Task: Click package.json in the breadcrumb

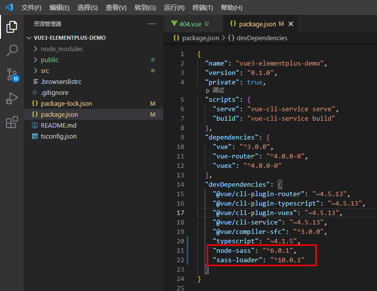Action: pyautogui.click(x=201, y=38)
